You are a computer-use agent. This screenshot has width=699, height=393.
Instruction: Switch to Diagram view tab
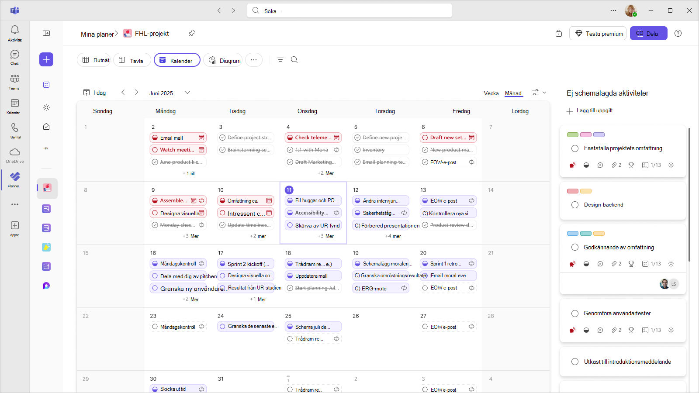pos(223,60)
